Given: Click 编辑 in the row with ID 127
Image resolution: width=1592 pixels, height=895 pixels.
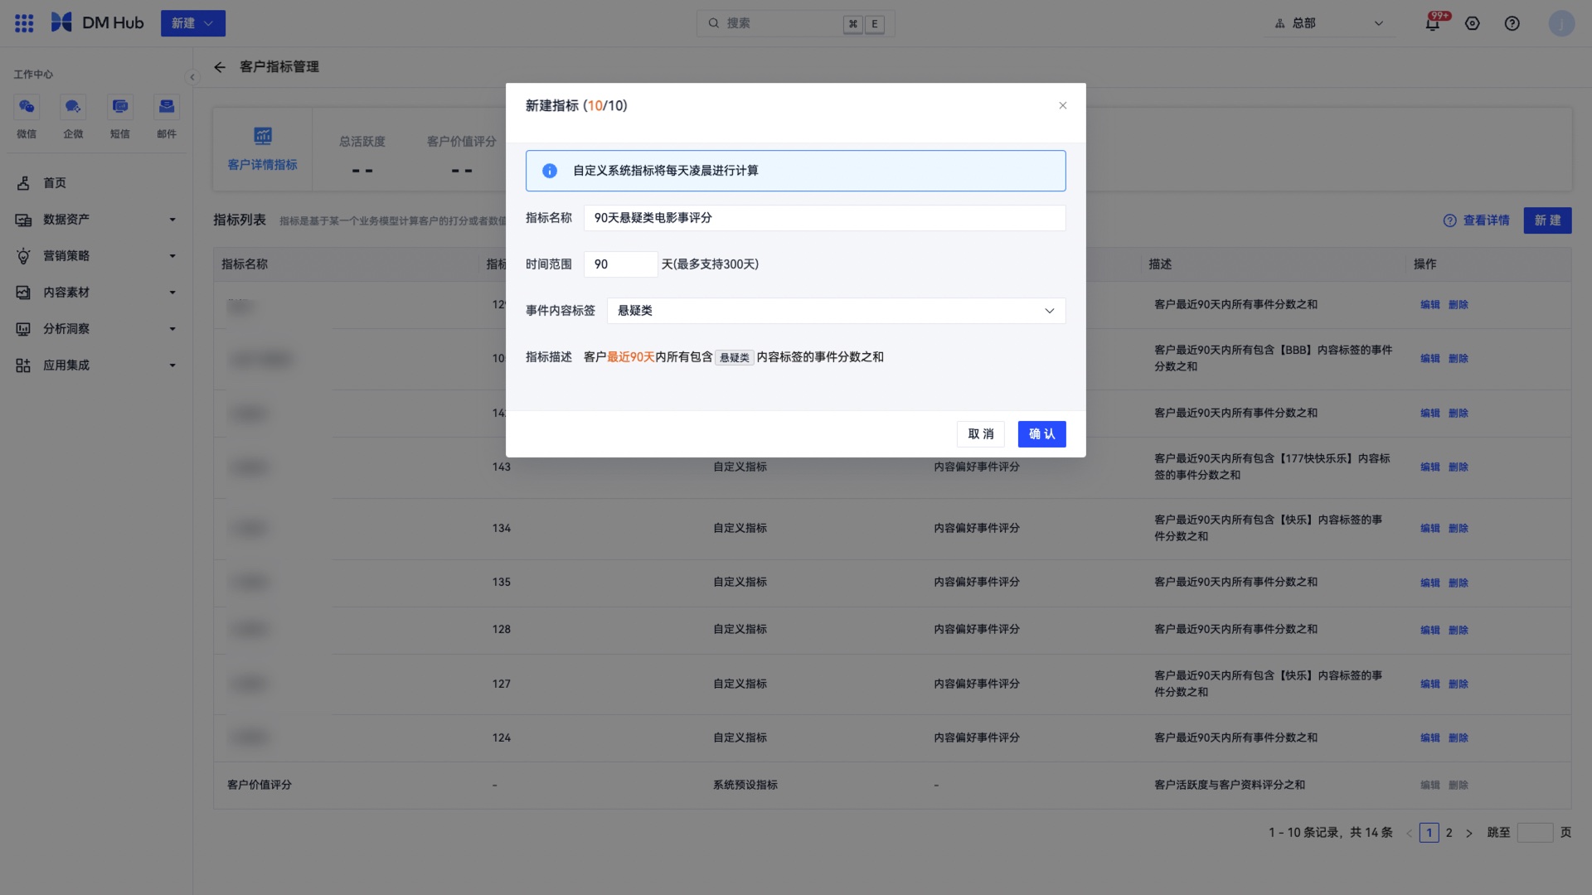Looking at the screenshot, I should pyautogui.click(x=1429, y=685).
